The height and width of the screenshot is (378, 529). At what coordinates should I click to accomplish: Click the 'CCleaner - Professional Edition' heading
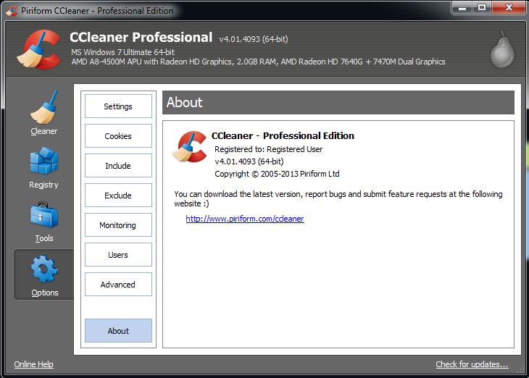(x=283, y=135)
